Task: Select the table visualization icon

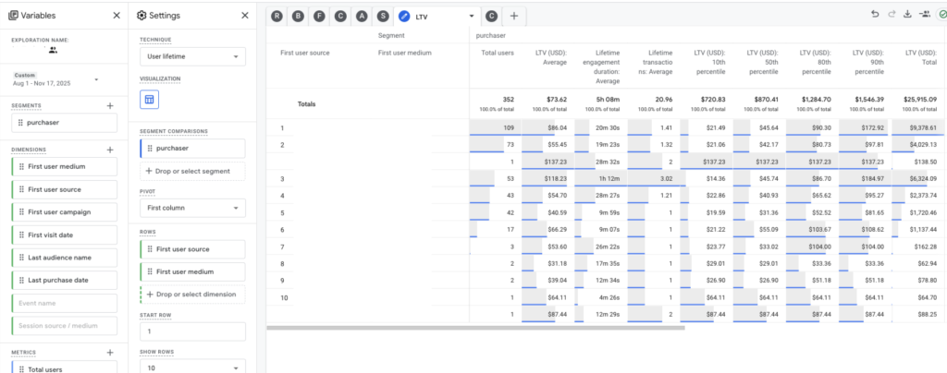Action: pos(148,99)
